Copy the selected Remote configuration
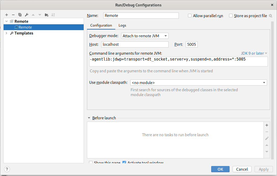Screen dimensions: 277x176 pos(20,15)
